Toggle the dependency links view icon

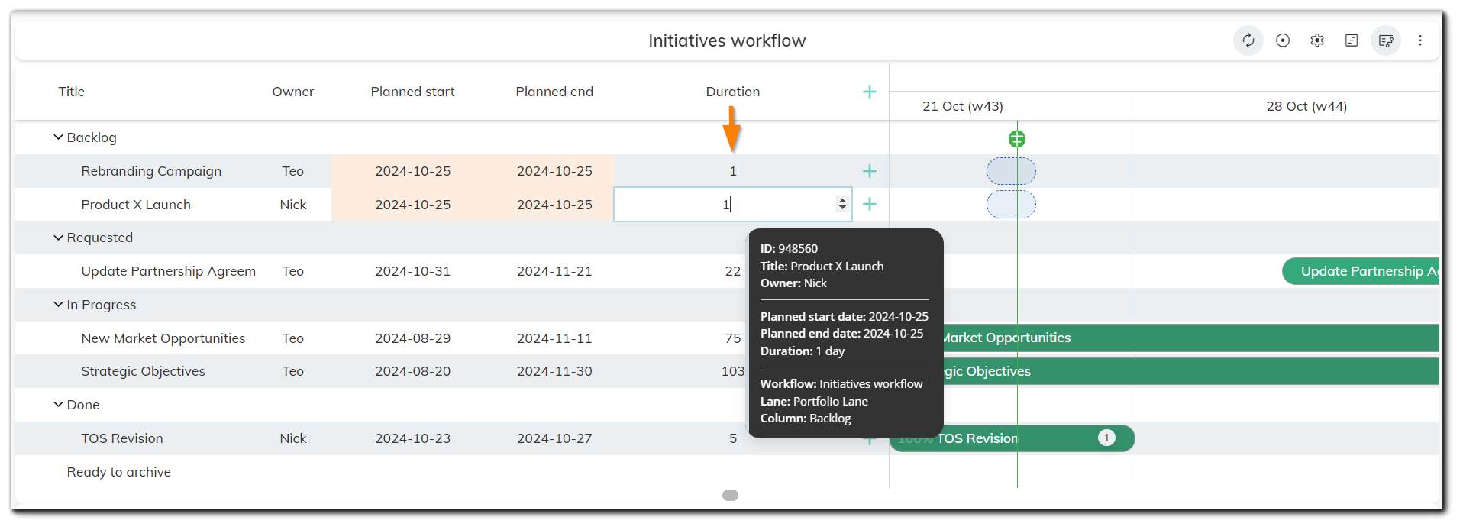[x=1386, y=40]
